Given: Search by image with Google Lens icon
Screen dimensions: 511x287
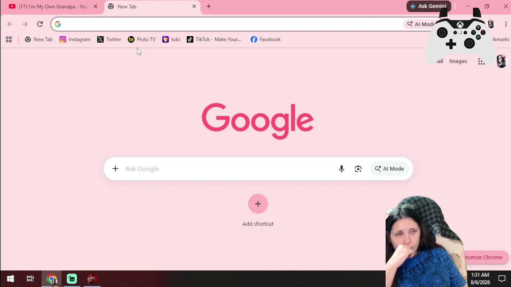Looking at the screenshot, I should pyautogui.click(x=358, y=169).
